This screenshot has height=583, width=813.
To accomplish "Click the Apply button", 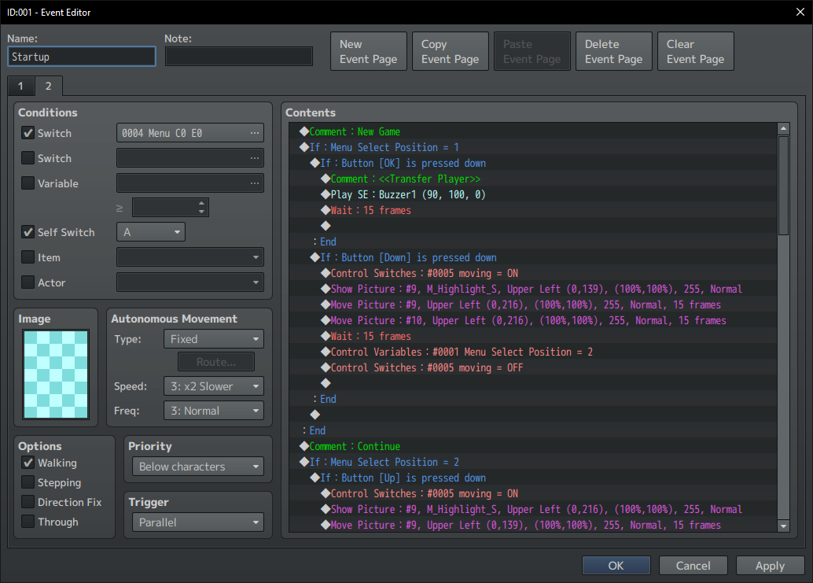I will (x=770, y=566).
